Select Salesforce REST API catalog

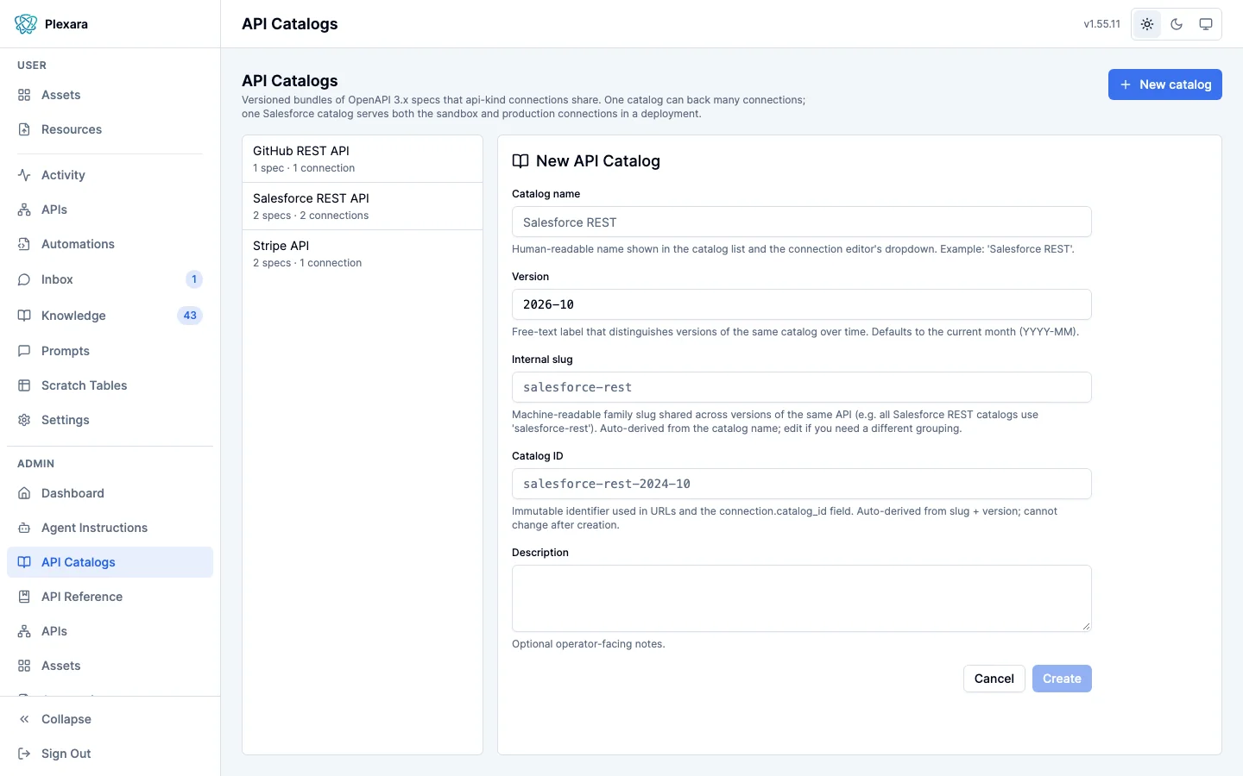pyautogui.click(x=363, y=206)
